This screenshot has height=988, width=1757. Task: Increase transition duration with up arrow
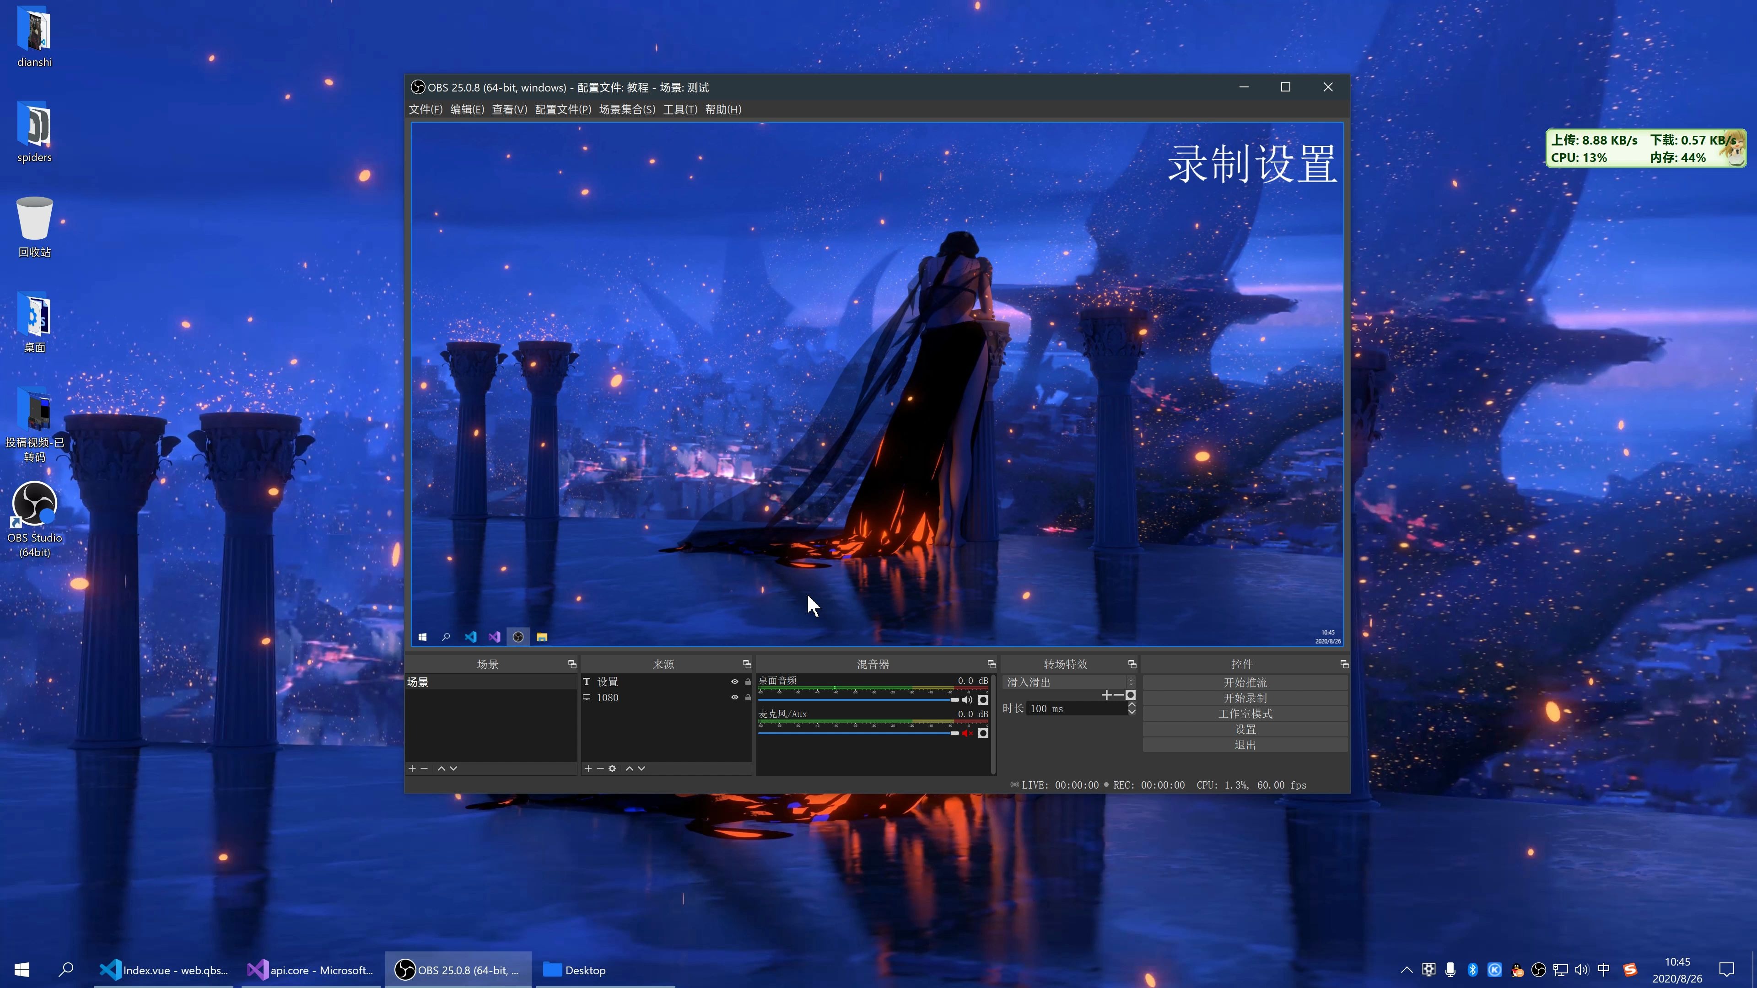pyautogui.click(x=1132, y=705)
